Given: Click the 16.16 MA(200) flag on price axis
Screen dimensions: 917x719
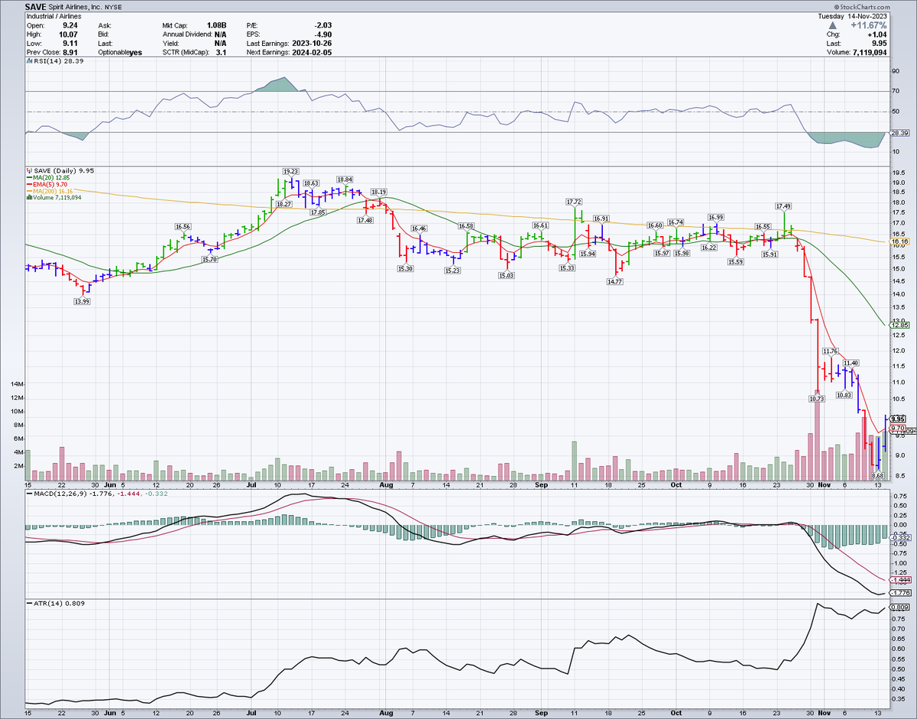Looking at the screenshot, I should [x=901, y=241].
